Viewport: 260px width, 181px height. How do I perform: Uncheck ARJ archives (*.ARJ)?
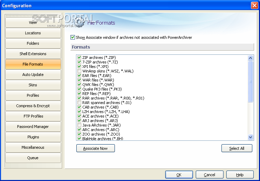(79, 121)
